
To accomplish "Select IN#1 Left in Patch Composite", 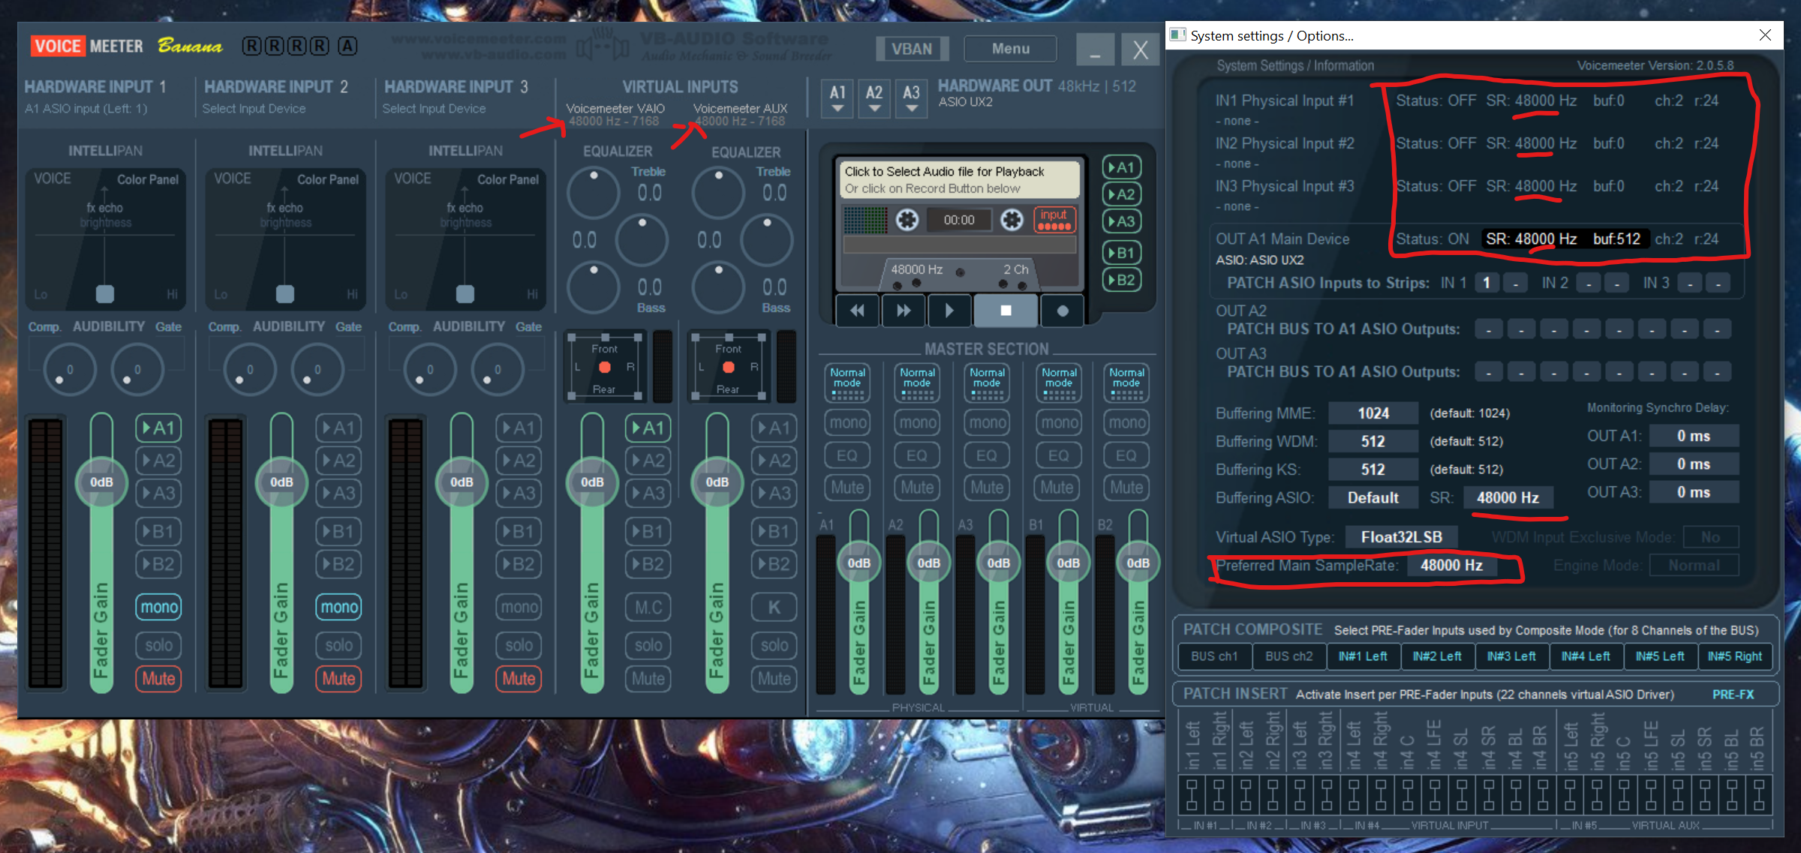I will pyautogui.click(x=1363, y=656).
